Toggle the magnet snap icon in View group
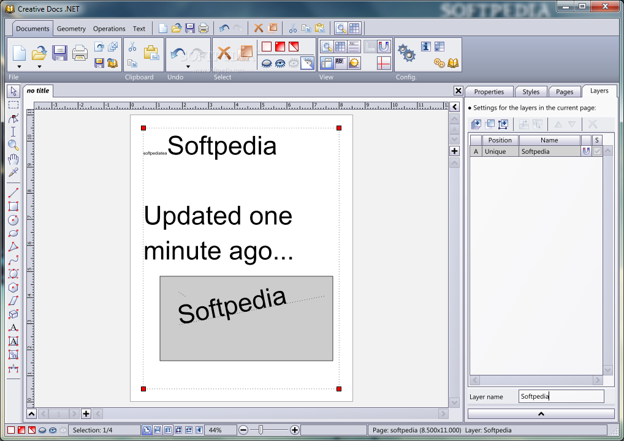 384,47
